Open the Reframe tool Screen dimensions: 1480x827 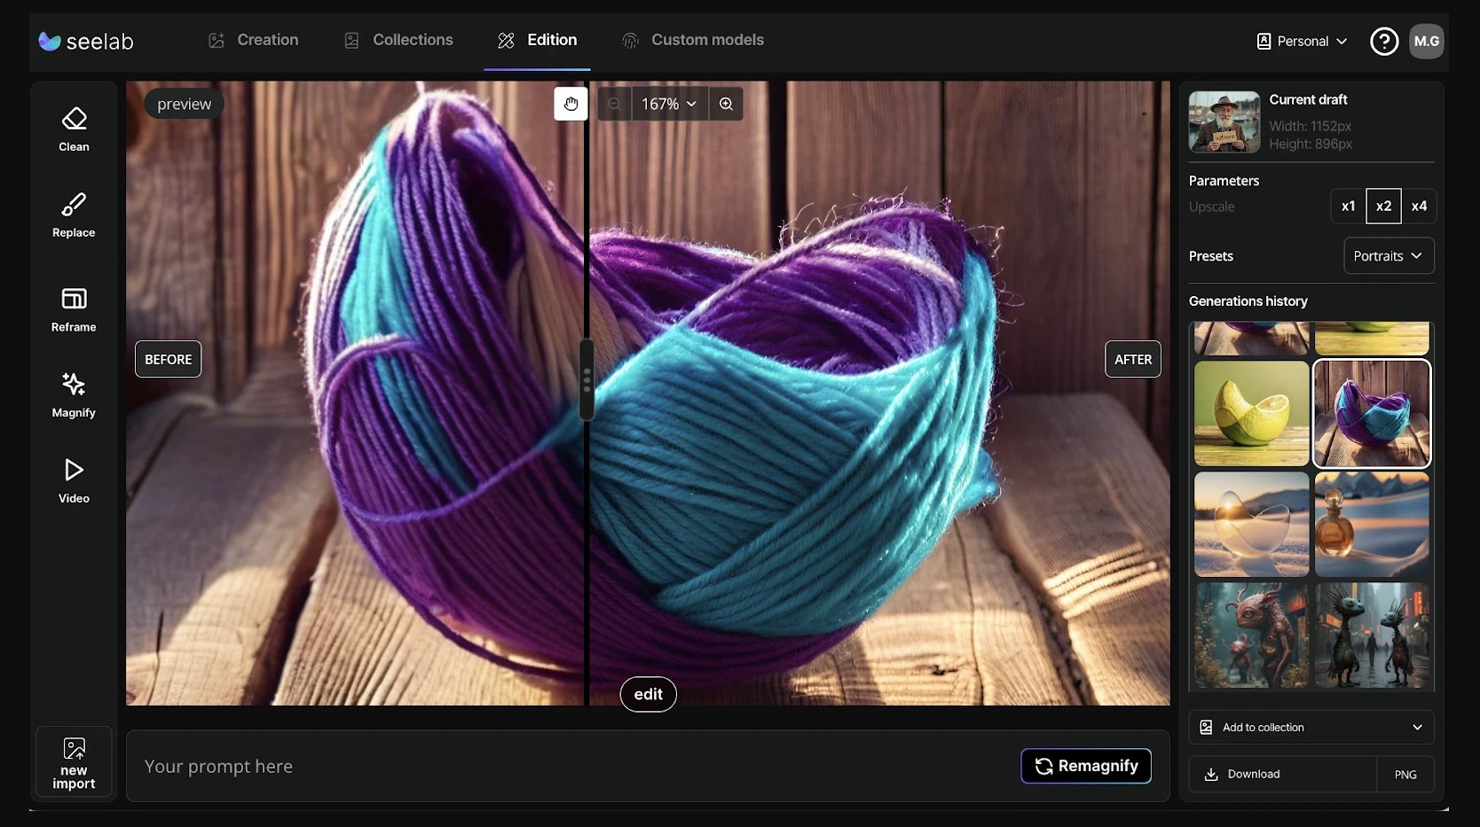pos(74,308)
